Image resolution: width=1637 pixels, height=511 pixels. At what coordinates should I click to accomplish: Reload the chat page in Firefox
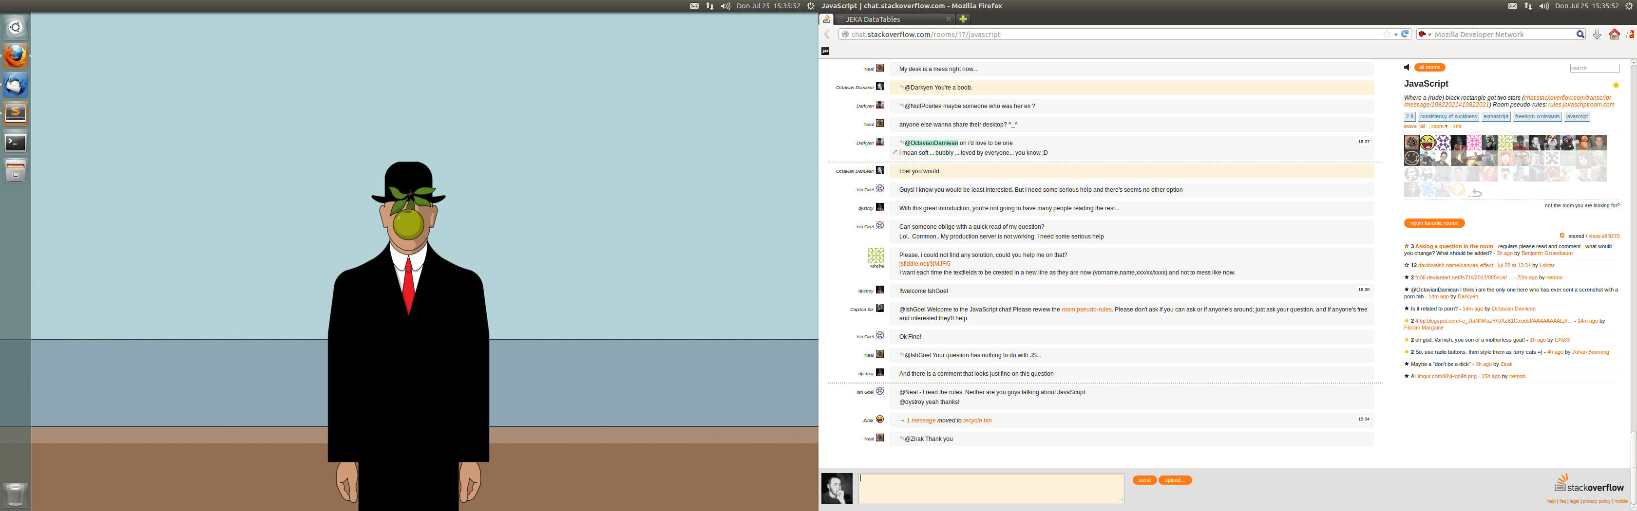(x=1406, y=34)
